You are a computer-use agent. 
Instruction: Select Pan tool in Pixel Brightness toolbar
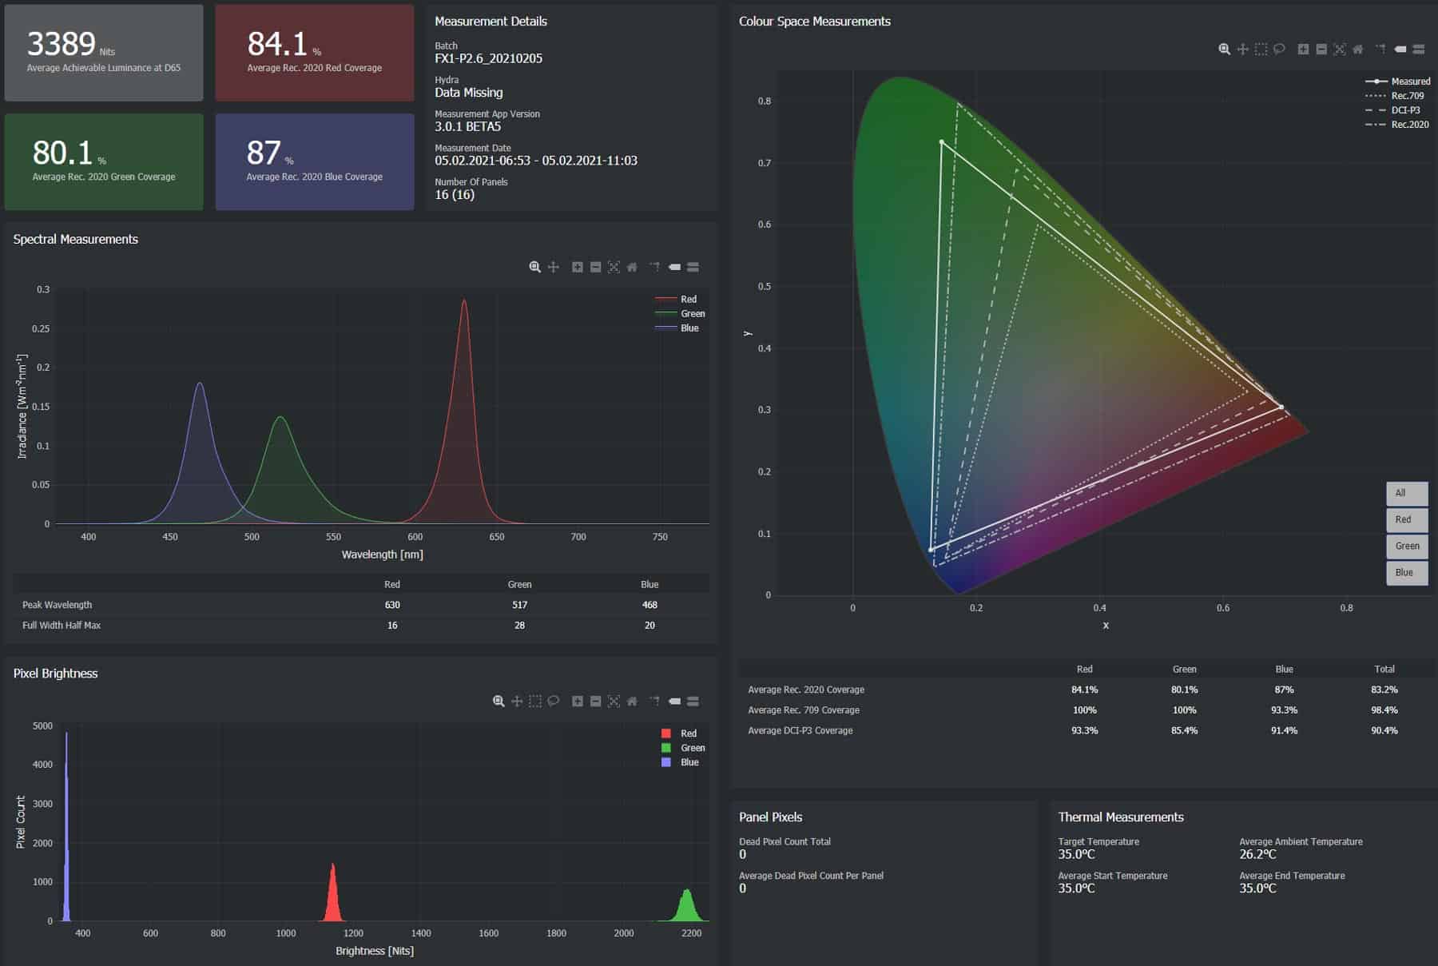[517, 701]
